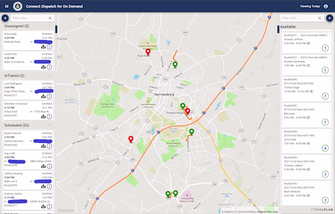Click green pin near N Liberty St
The height and width of the screenshot is (214, 335).
[175, 64]
